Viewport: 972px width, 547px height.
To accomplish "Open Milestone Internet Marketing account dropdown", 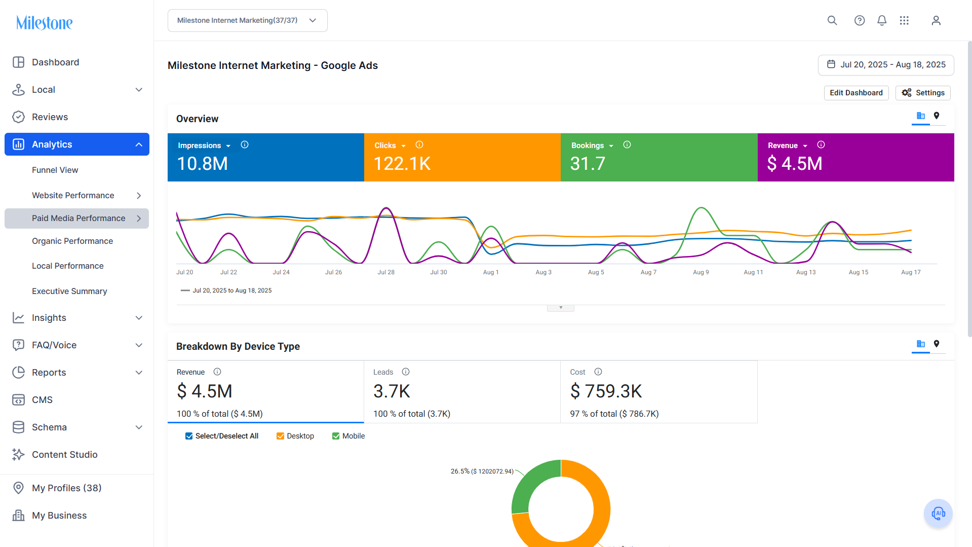I will [247, 21].
